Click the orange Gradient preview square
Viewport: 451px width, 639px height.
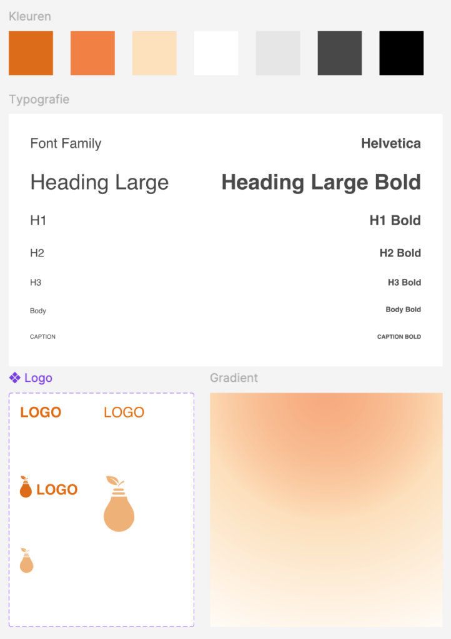[x=326, y=510]
